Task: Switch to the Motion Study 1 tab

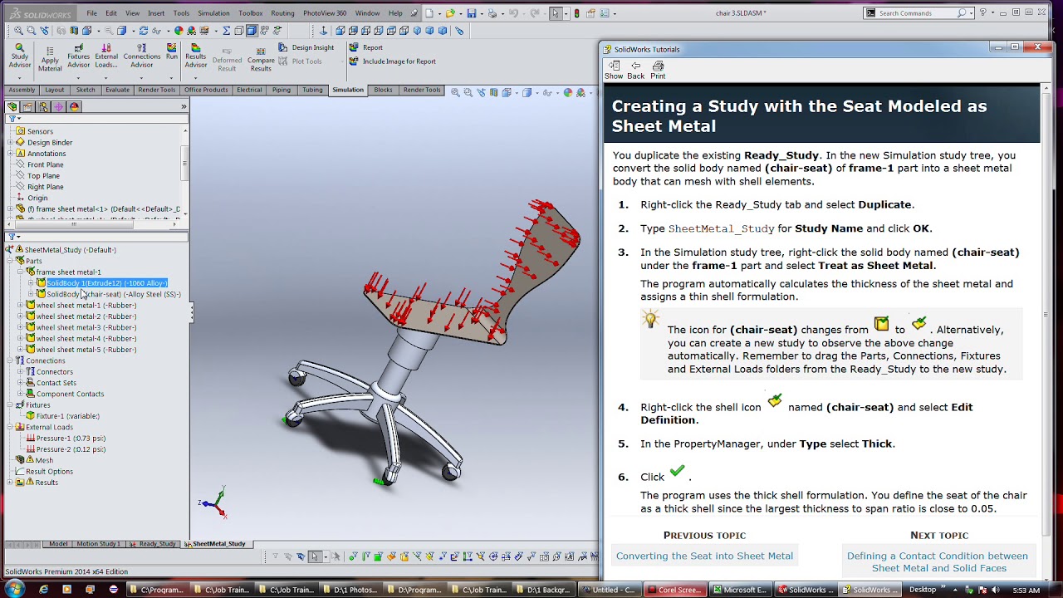Action: point(98,544)
